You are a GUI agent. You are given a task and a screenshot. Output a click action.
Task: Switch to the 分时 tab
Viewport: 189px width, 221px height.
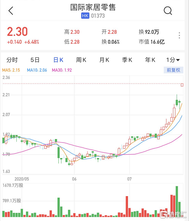point(12,60)
